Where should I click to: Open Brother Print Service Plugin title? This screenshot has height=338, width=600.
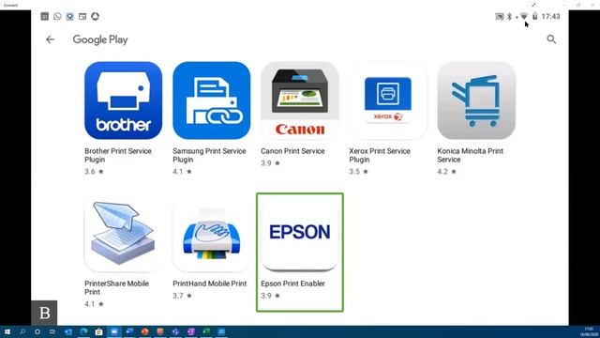(x=118, y=155)
